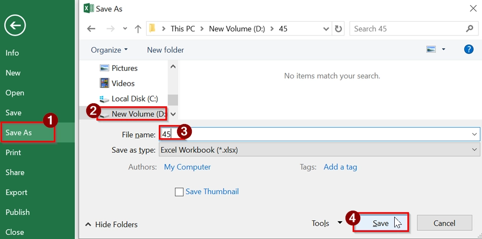Open the view options dropdown arrow

point(443,49)
